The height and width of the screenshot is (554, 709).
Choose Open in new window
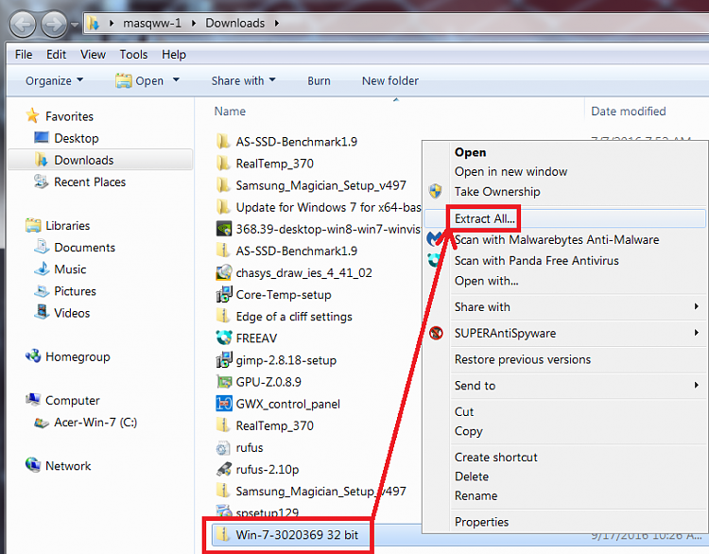[x=510, y=172]
